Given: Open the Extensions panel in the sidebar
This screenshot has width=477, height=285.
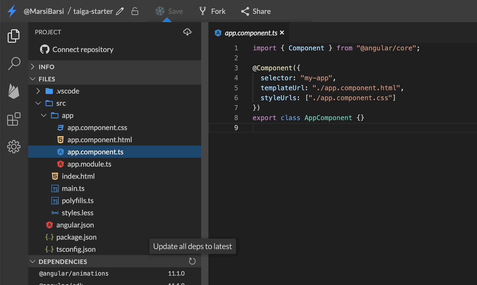Looking at the screenshot, I should point(14,119).
